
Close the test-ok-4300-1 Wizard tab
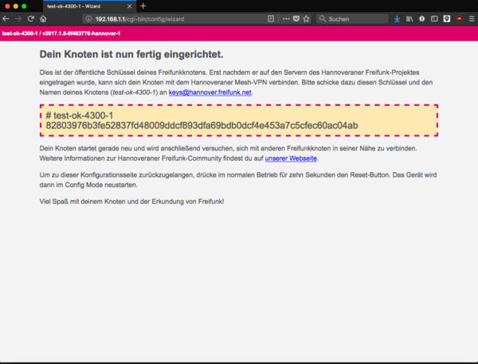click(x=130, y=6)
